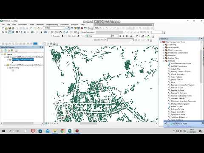Screen dimensions: 204x153
Task: Launch the ModelBuilder window icon
Action: coord(89,28)
